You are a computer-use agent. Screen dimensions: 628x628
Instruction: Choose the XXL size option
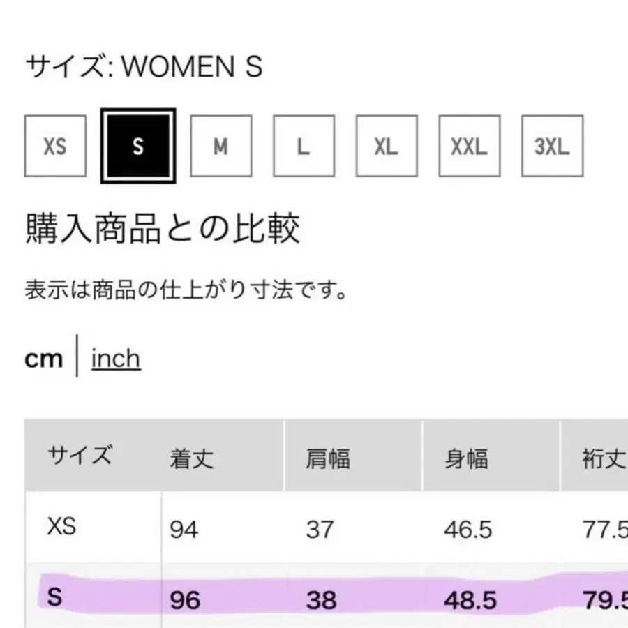click(469, 146)
